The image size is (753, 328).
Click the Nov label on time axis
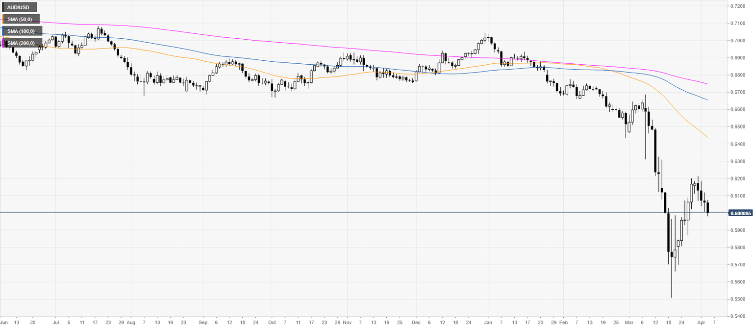(x=347, y=323)
